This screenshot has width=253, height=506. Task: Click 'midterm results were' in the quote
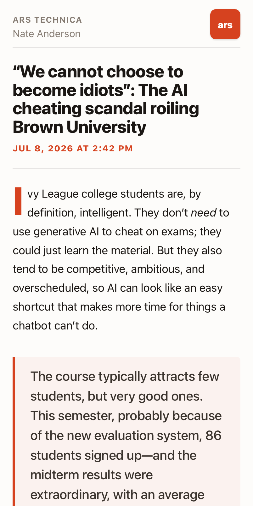pos(92,475)
